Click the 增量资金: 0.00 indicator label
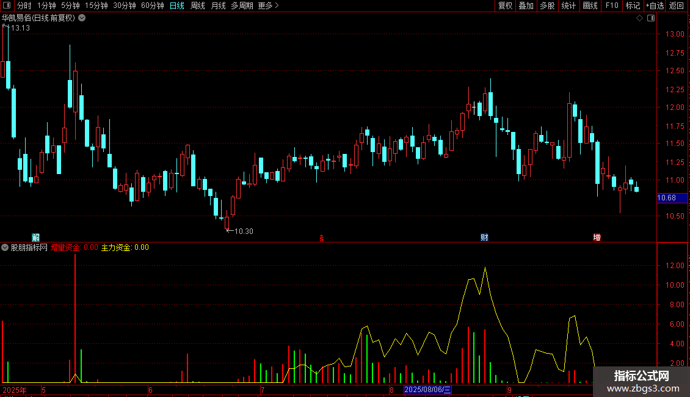This screenshot has width=690, height=397. point(74,247)
